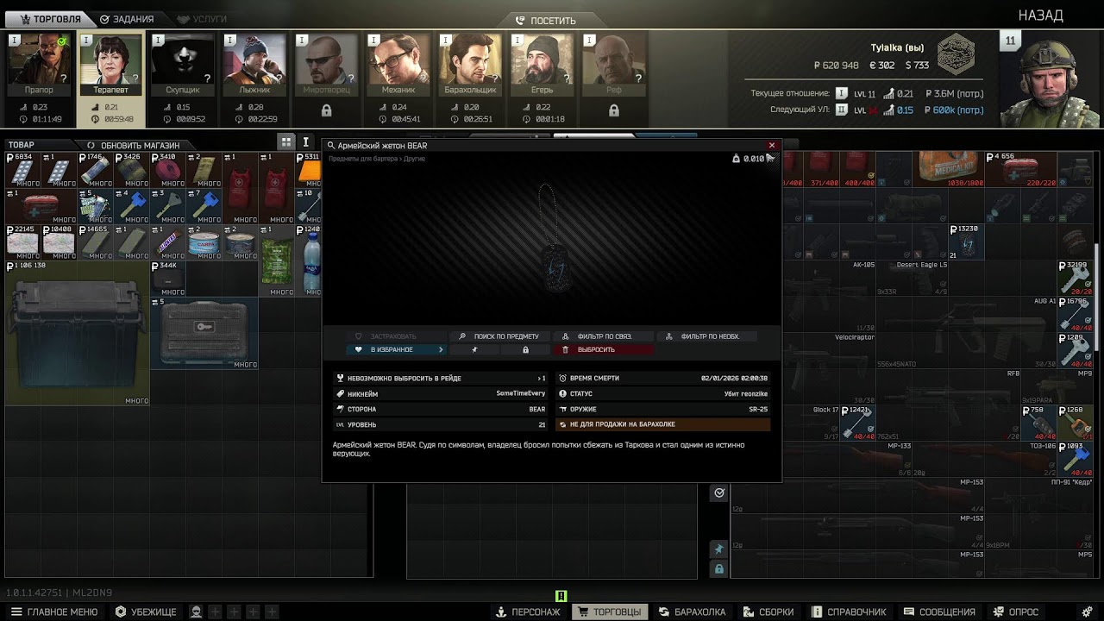Click the Время смерти timestamp value
1104x621 pixels.
click(x=734, y=379)
